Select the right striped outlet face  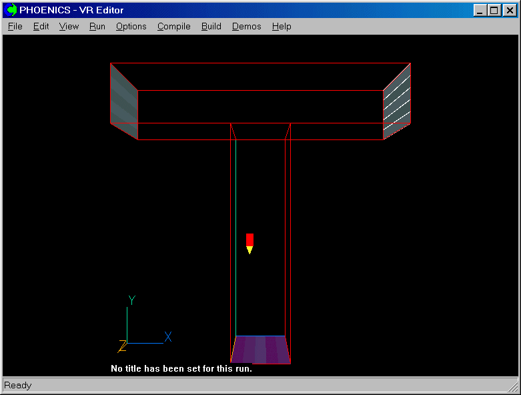(x=397, y=100)
